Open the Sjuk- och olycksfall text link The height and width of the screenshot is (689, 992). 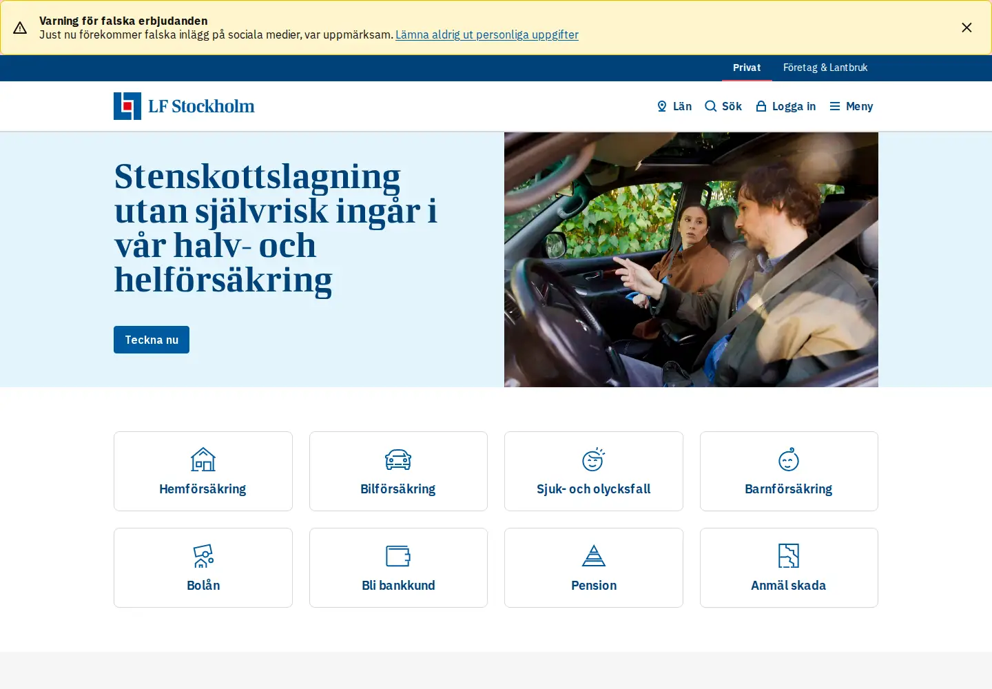point(594,489)
